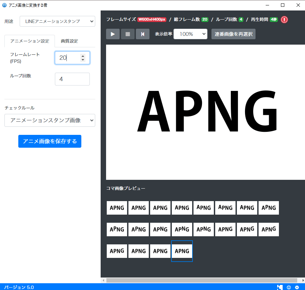Click the smiley feedback icon in status bar
The height and width of the screenshot is (290, 305).
tap(289, 287)
